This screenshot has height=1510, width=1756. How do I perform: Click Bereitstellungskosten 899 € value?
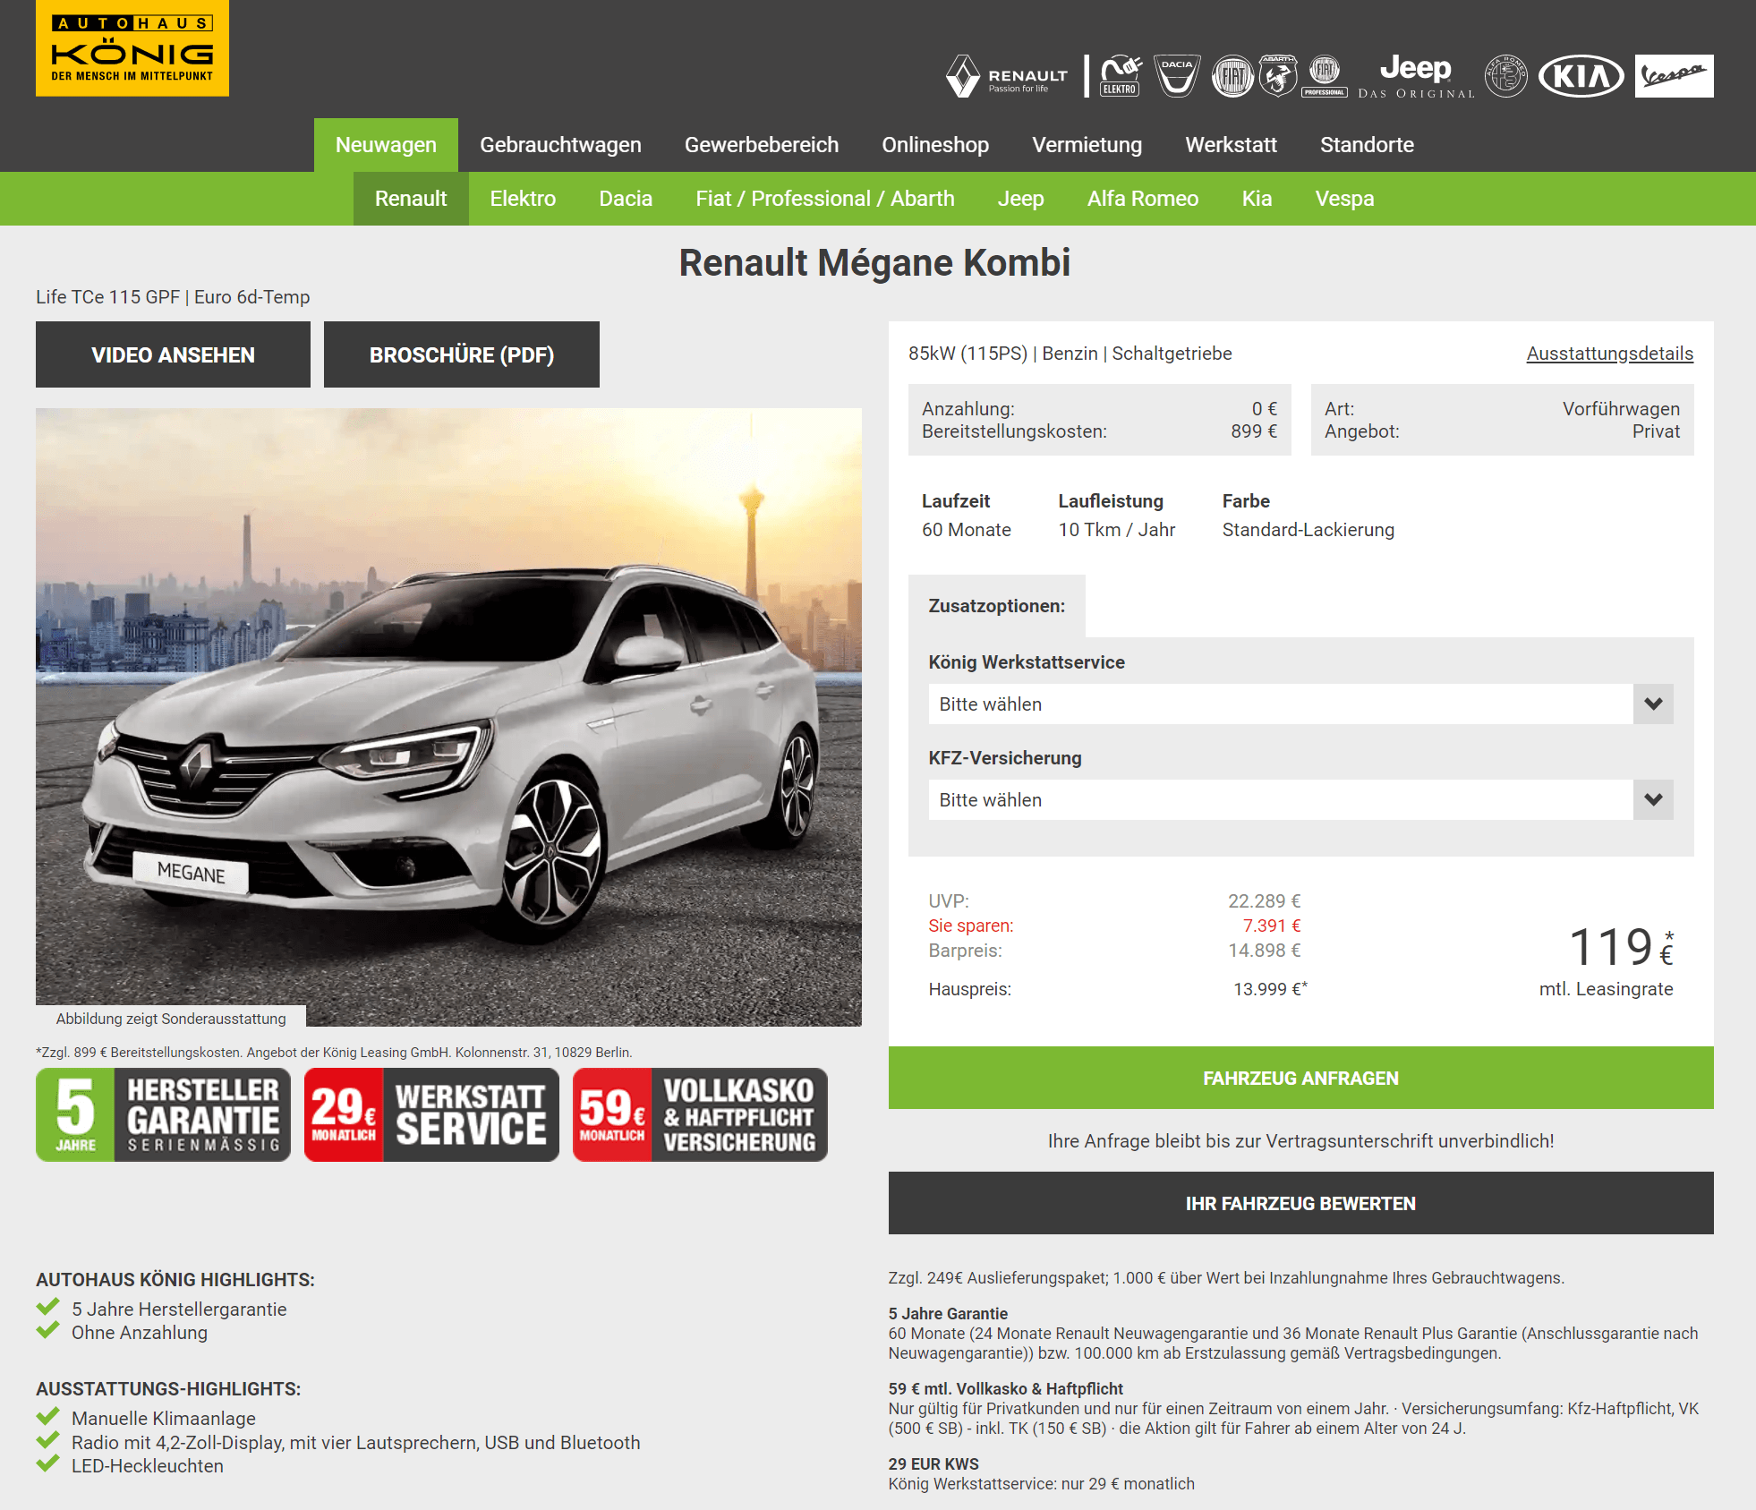(x=1254, y=431)
